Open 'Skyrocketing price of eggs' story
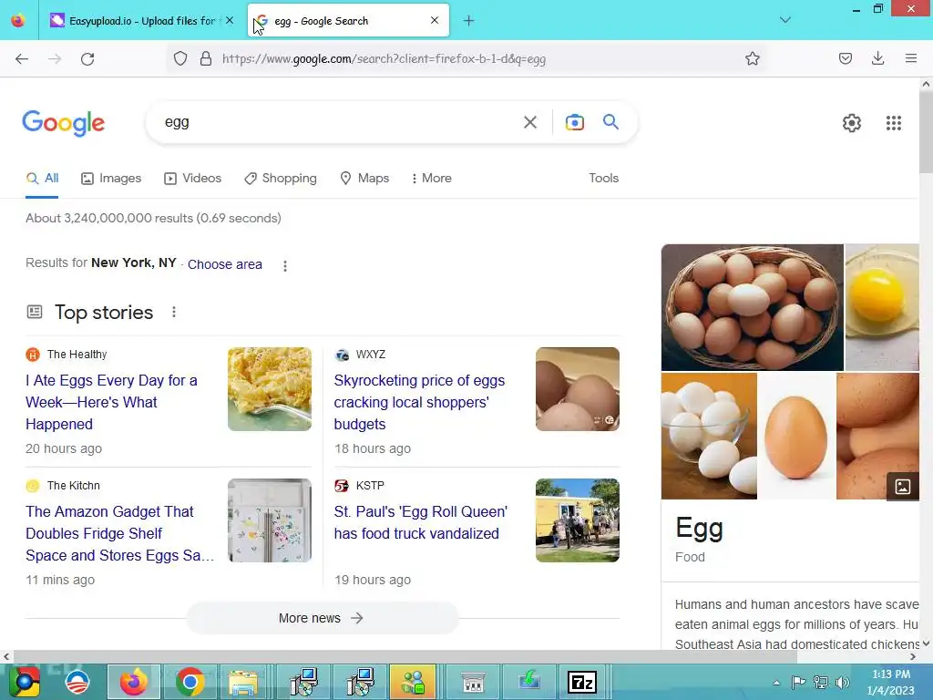Image resolution: width=933 pixels, height=700 pixels. [419, 402]
